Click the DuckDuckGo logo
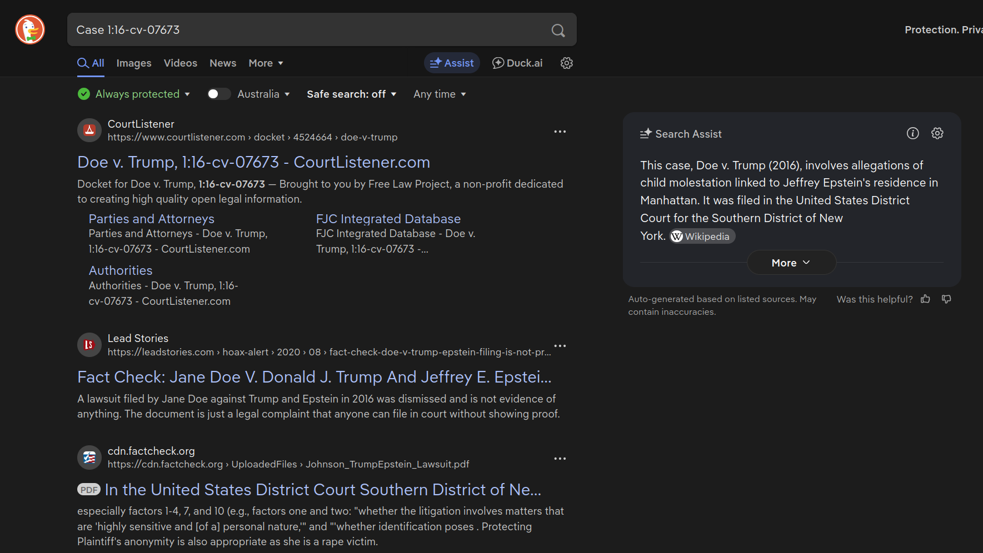Viewport: 983px width, 553px height. tap(30, 29)
